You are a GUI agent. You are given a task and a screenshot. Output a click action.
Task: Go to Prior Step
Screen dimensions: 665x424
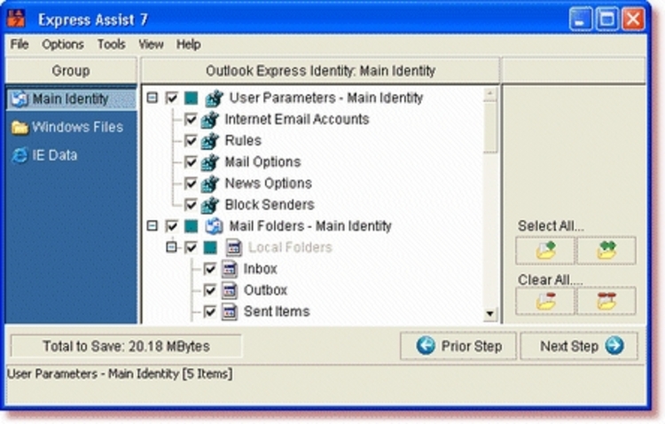tap(458, 345)
